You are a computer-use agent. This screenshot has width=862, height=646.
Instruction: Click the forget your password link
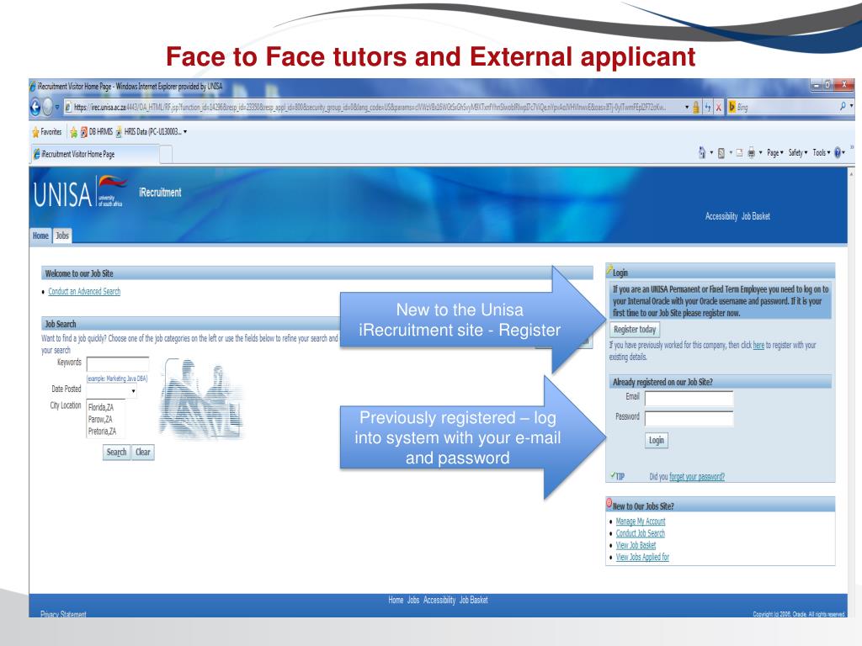coord(696,477)
